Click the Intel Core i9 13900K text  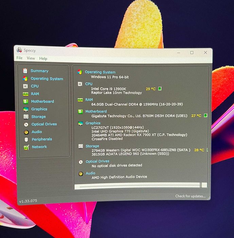pyautogui.click(x=109, y=89)
